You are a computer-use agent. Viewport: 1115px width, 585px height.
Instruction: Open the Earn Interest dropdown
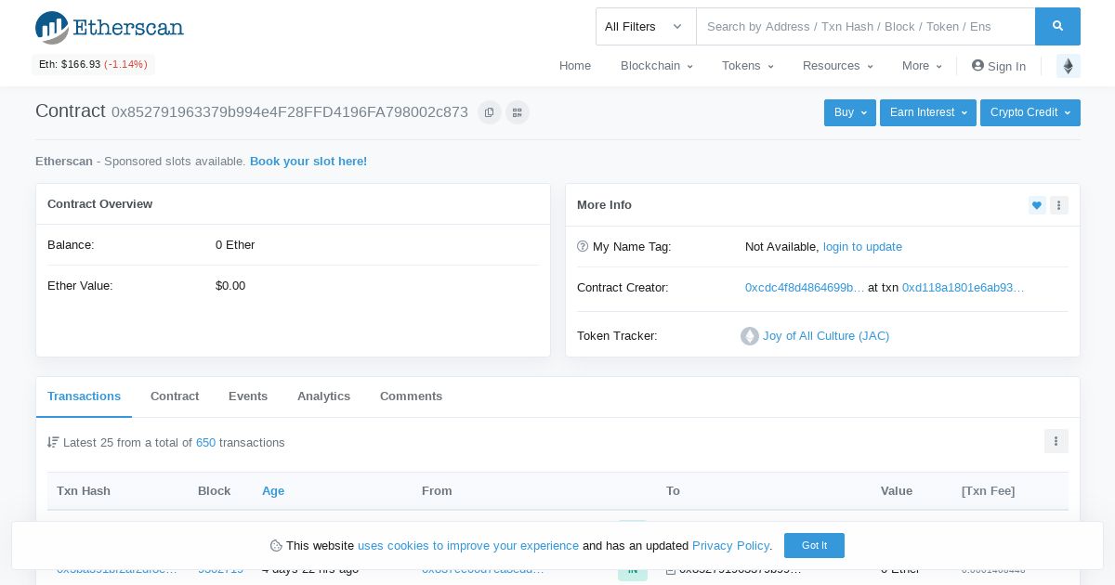pyautogui.click(x=928, y=112)
